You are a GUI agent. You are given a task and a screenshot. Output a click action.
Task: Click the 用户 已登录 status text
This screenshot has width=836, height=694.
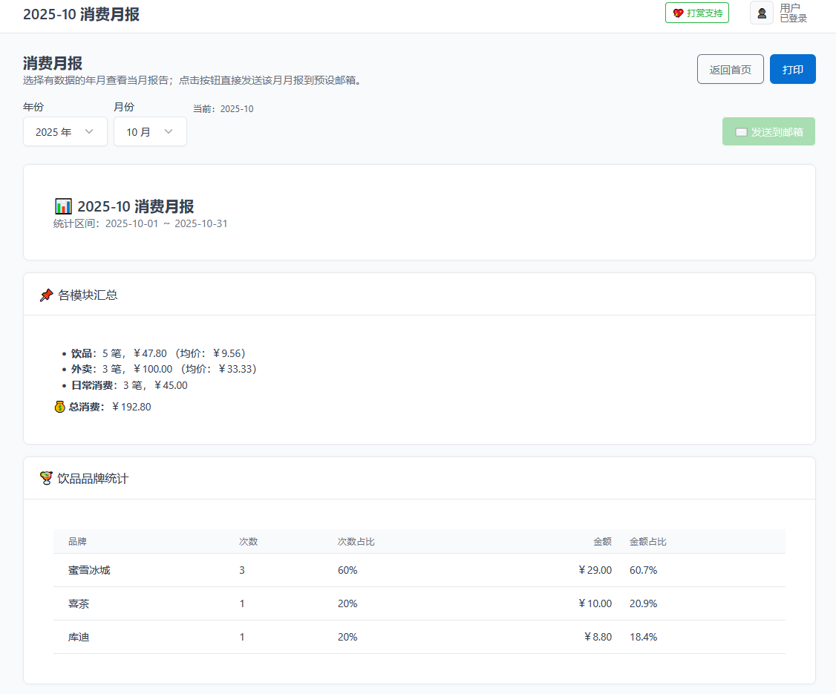[793, 13]
